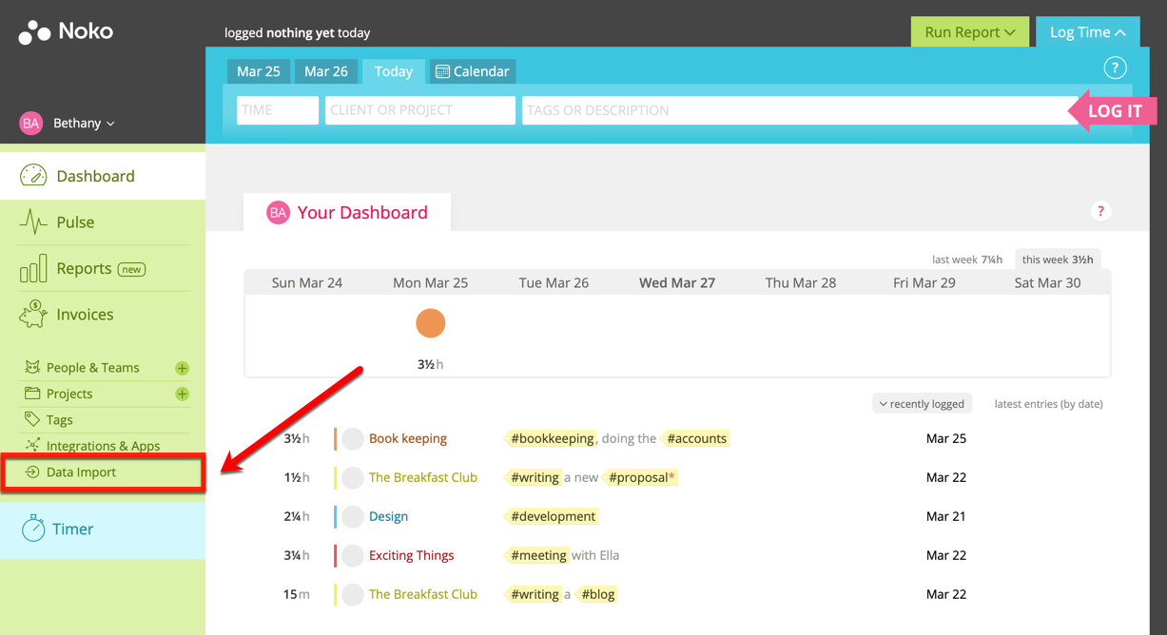The width and height of the screenshot is (1167, 635).
Task: Open The Breakfast Club 1½h entry
Action: tap(423, 477)
